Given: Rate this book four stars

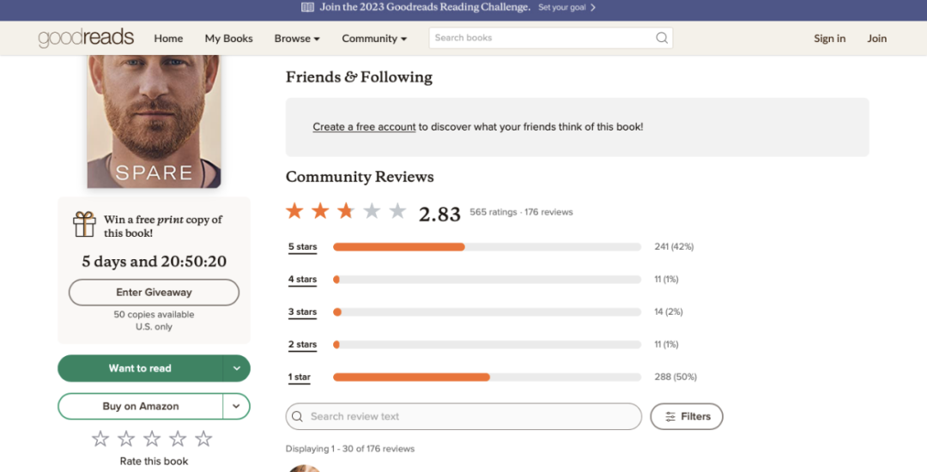Looking at the screenshot, I should coord(178,439).
